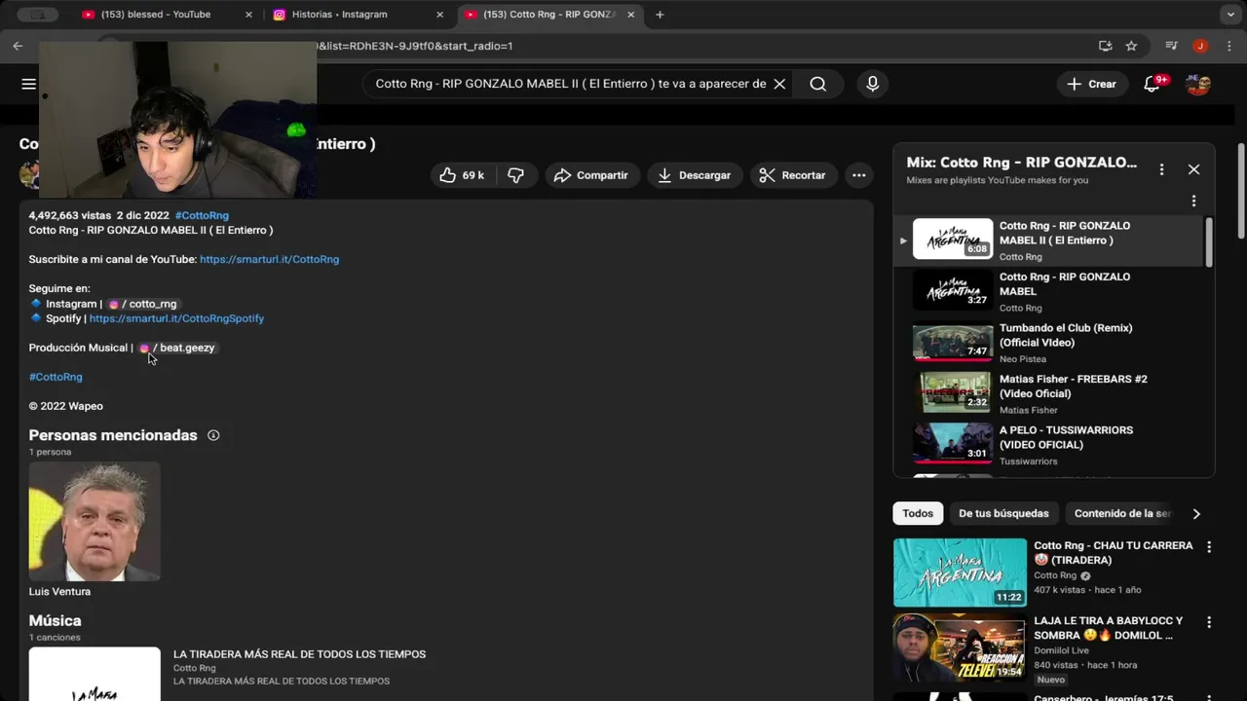The width and height of the screenshot is (1247, 701).
Task: Switch to the blessed - YouTube tab
Action: tap(156, 15)
